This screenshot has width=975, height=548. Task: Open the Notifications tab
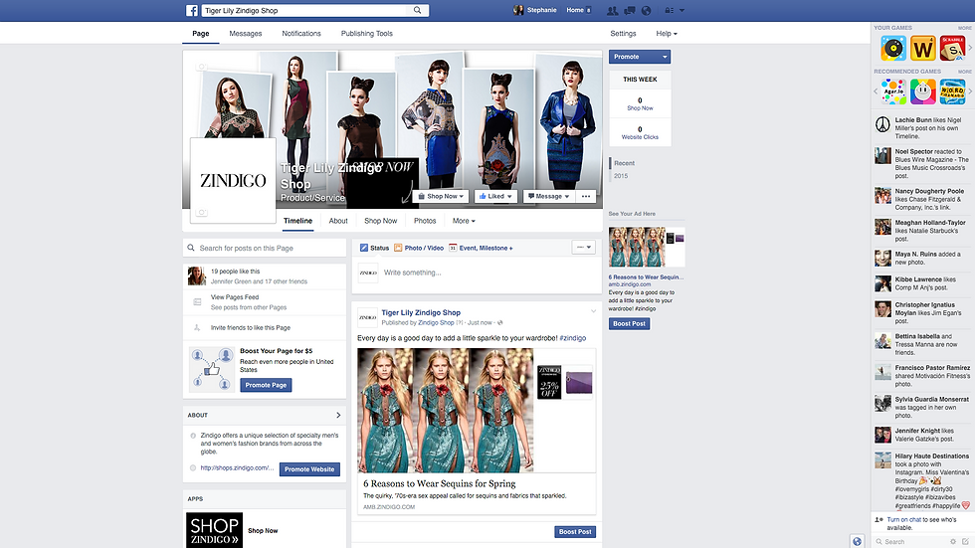300,34
